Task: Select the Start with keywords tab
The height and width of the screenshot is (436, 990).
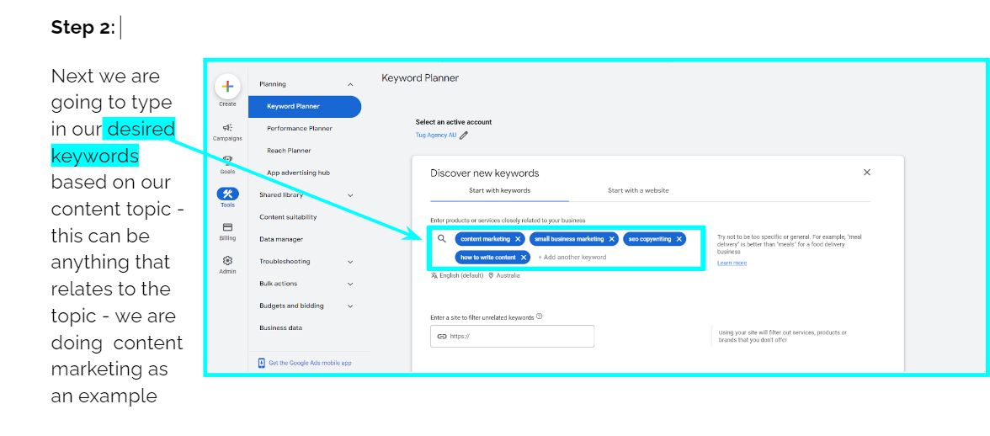Action: pos(499,191)
